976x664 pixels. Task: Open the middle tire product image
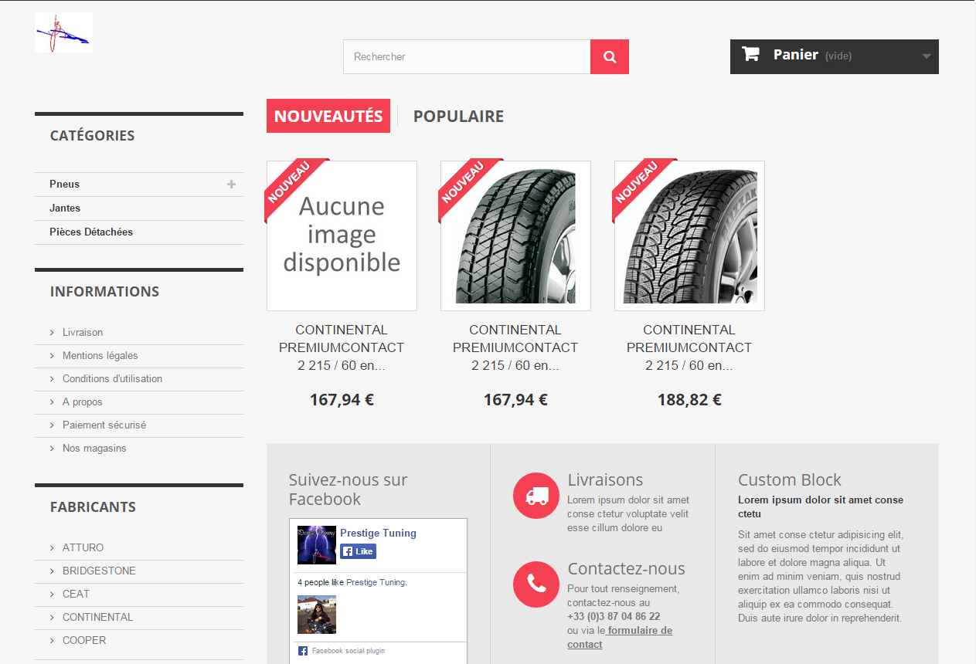515,235
